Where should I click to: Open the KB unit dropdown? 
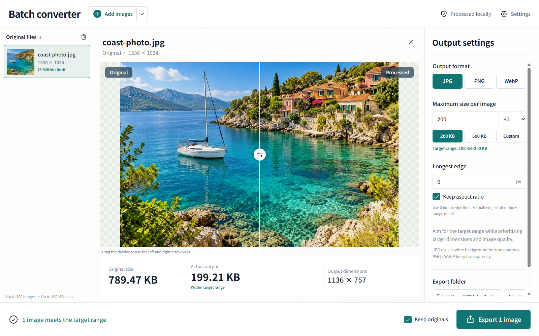click(512, 119)
